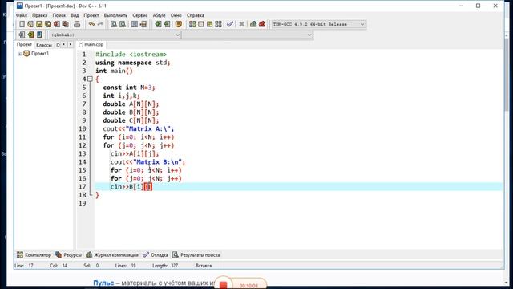Click the Open file toolbar icon
Screen dimensions: 513x289
(x=30, y=24)
